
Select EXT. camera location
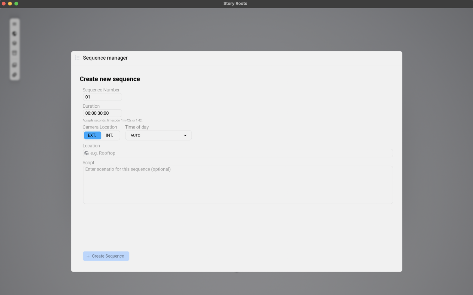coord(92,135)
